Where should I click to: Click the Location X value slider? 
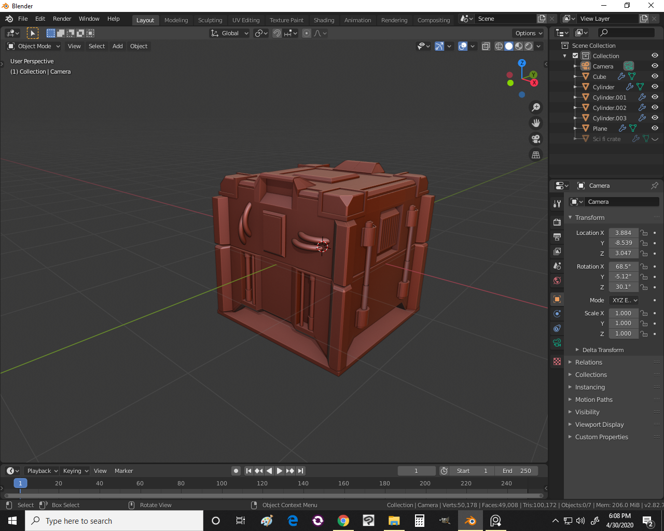[623, 233]
